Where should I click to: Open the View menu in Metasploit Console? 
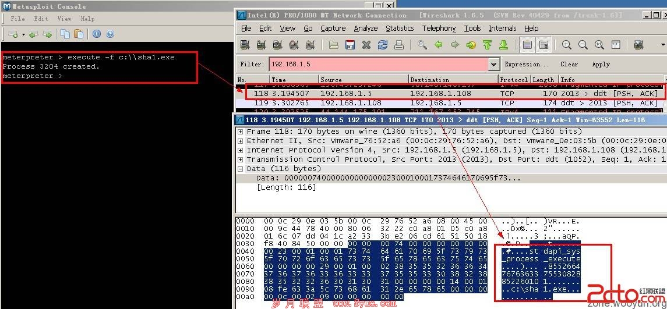click(x=64, y=19)
